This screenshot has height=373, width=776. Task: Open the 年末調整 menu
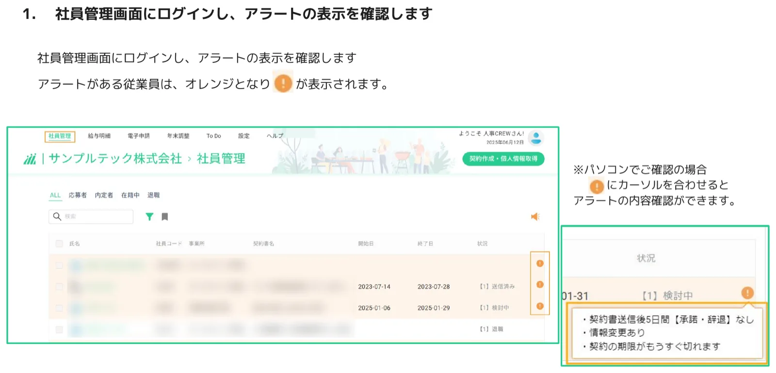point(178,136)
